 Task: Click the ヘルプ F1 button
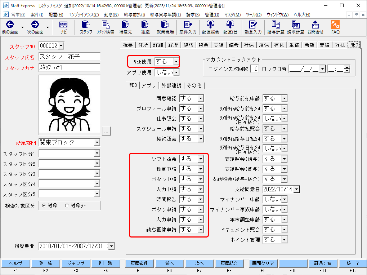(16, 263)
